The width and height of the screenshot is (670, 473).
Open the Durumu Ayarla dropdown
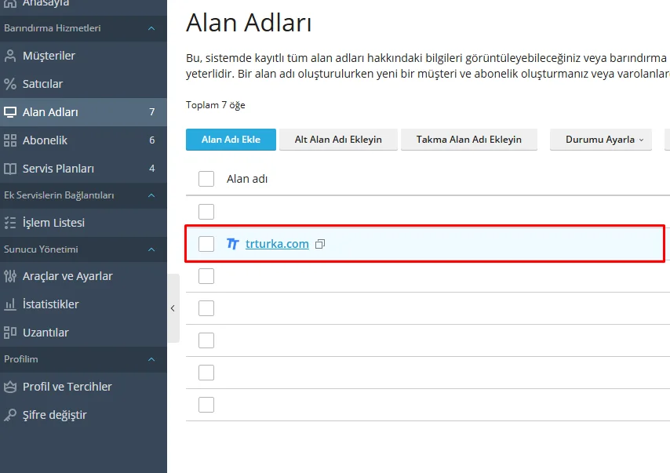tap(600, 140)
